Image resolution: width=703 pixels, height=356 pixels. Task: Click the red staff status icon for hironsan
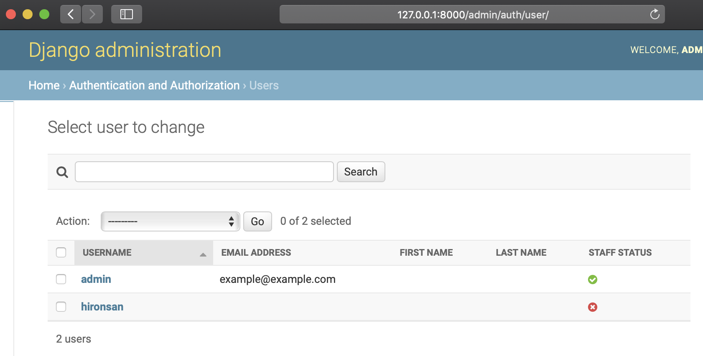coord(593,307)
